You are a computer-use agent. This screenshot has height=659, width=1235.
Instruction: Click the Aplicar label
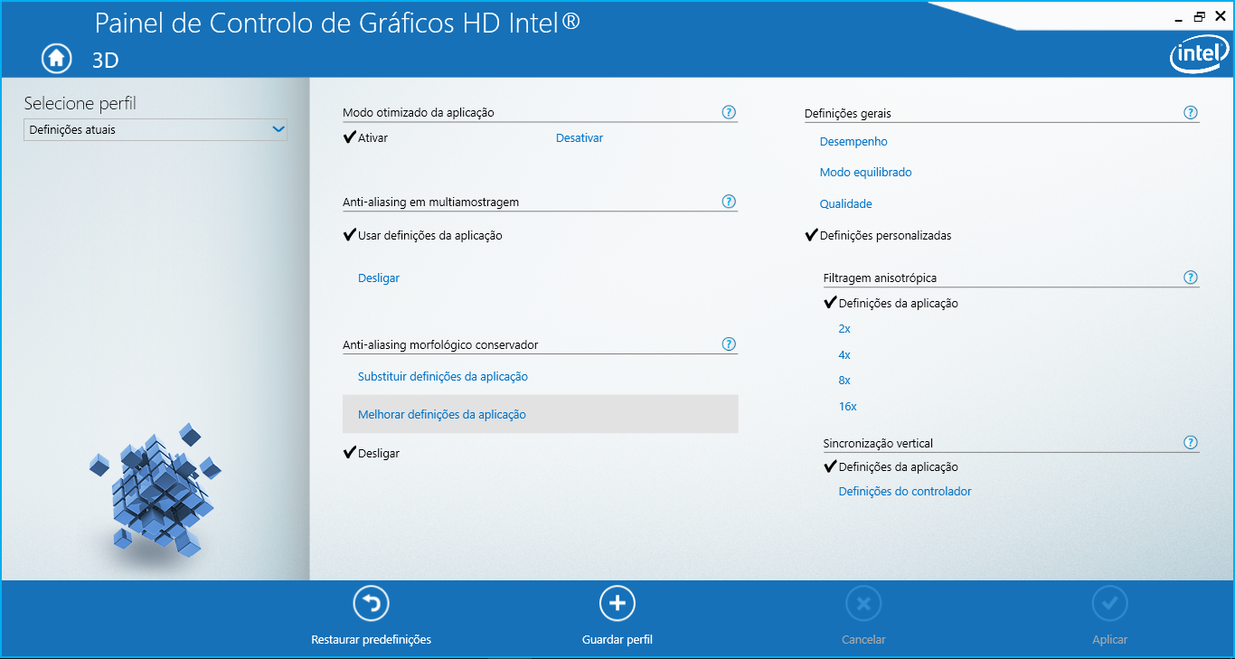coord(1110,640)
